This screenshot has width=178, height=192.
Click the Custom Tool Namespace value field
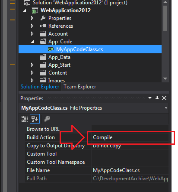coord(130,162)
